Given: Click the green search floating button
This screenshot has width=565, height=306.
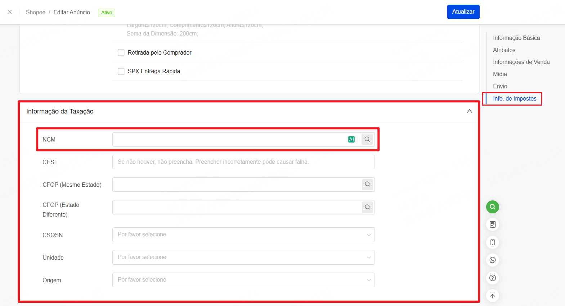Looking at the screenshot, I should (492, 207).
